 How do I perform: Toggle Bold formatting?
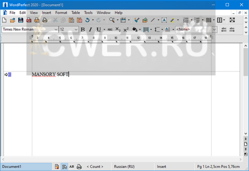click(82, 30)
